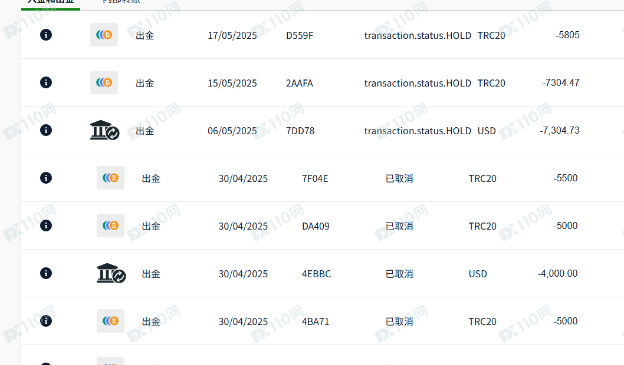
Task: Click transaction ID 2AAFA
Action: 300,84
